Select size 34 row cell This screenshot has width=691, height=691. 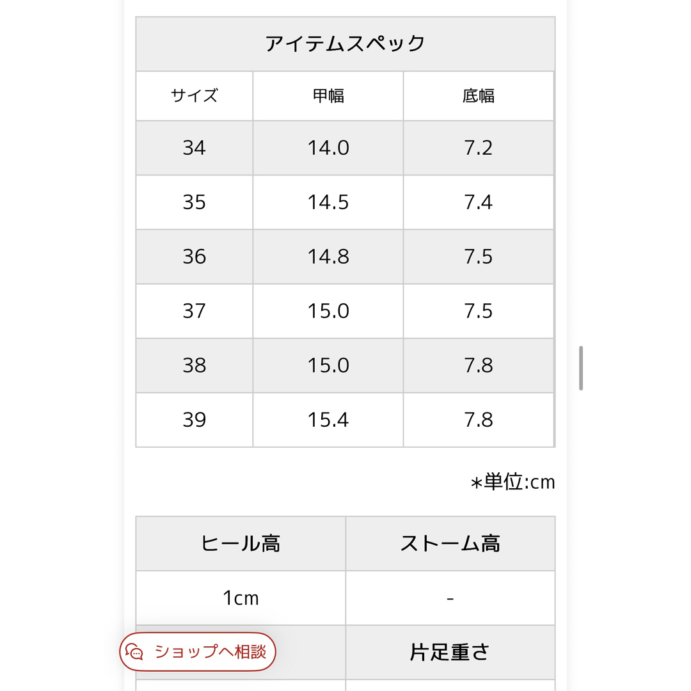[x=195, y=148]
